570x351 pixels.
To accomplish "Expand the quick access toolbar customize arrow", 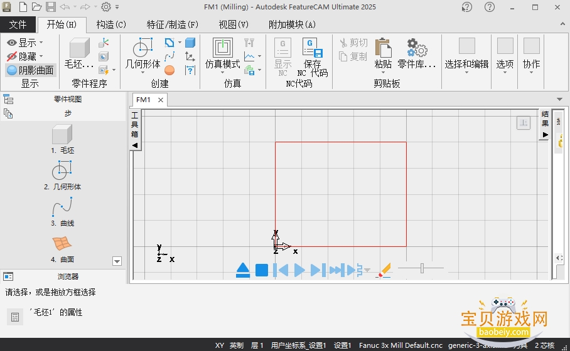I will coord(117,6).
